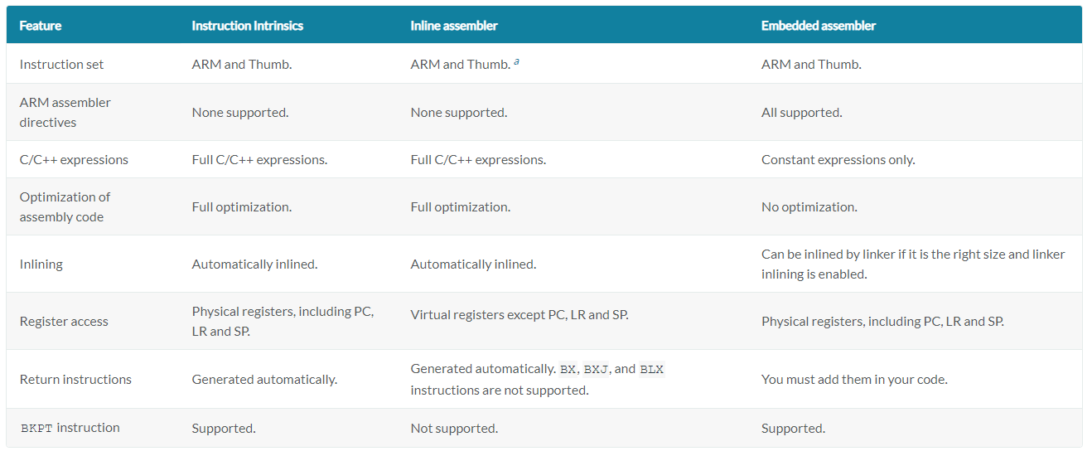
Task: Click the Register access row label
Action: pyautogui.click(x=64, y=321)
